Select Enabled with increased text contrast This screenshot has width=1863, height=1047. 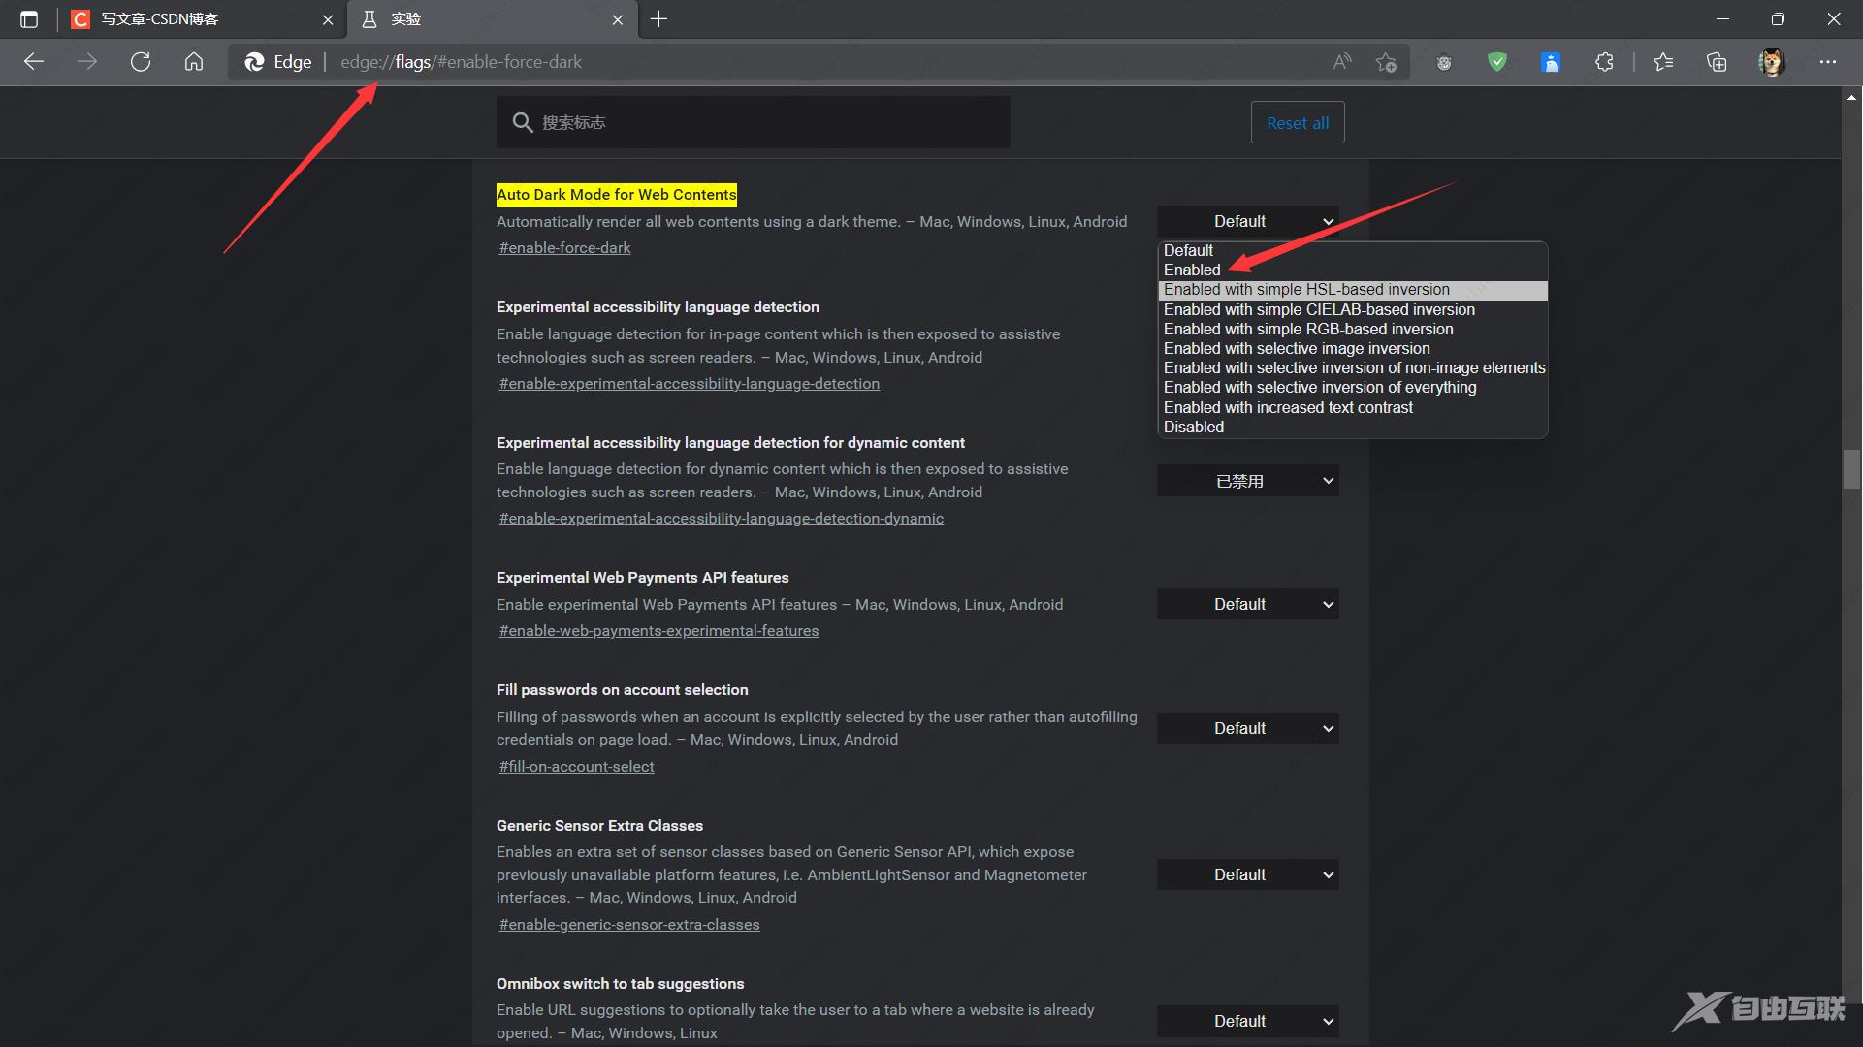(1353, 407)
